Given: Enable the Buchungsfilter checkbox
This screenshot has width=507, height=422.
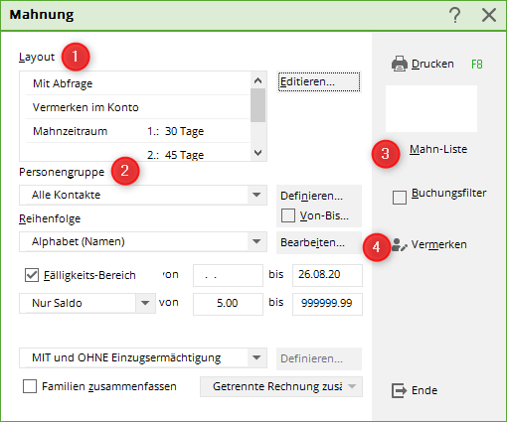Looking at the screenshot, I should tap(400, 198).
